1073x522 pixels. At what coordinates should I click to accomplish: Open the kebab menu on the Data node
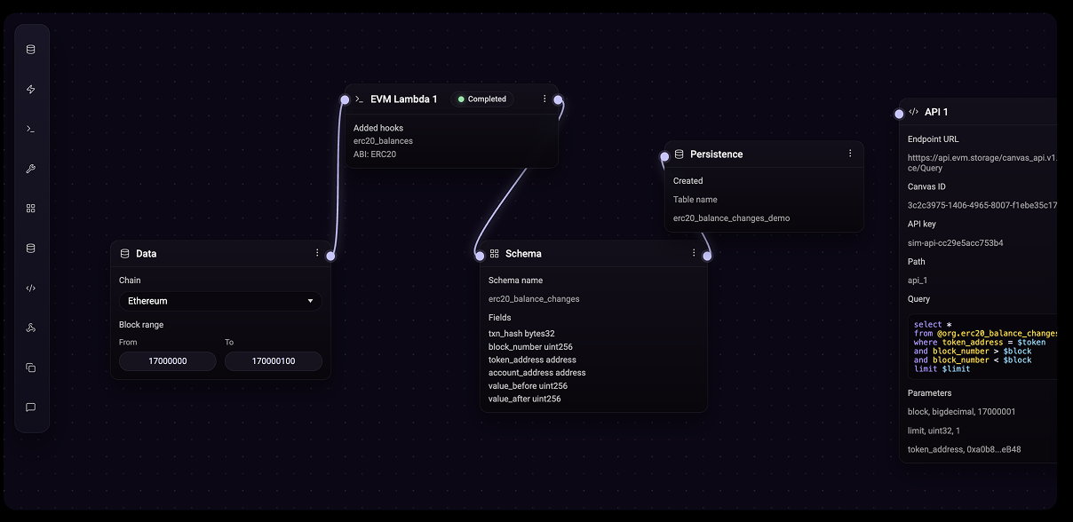point(317,253)
